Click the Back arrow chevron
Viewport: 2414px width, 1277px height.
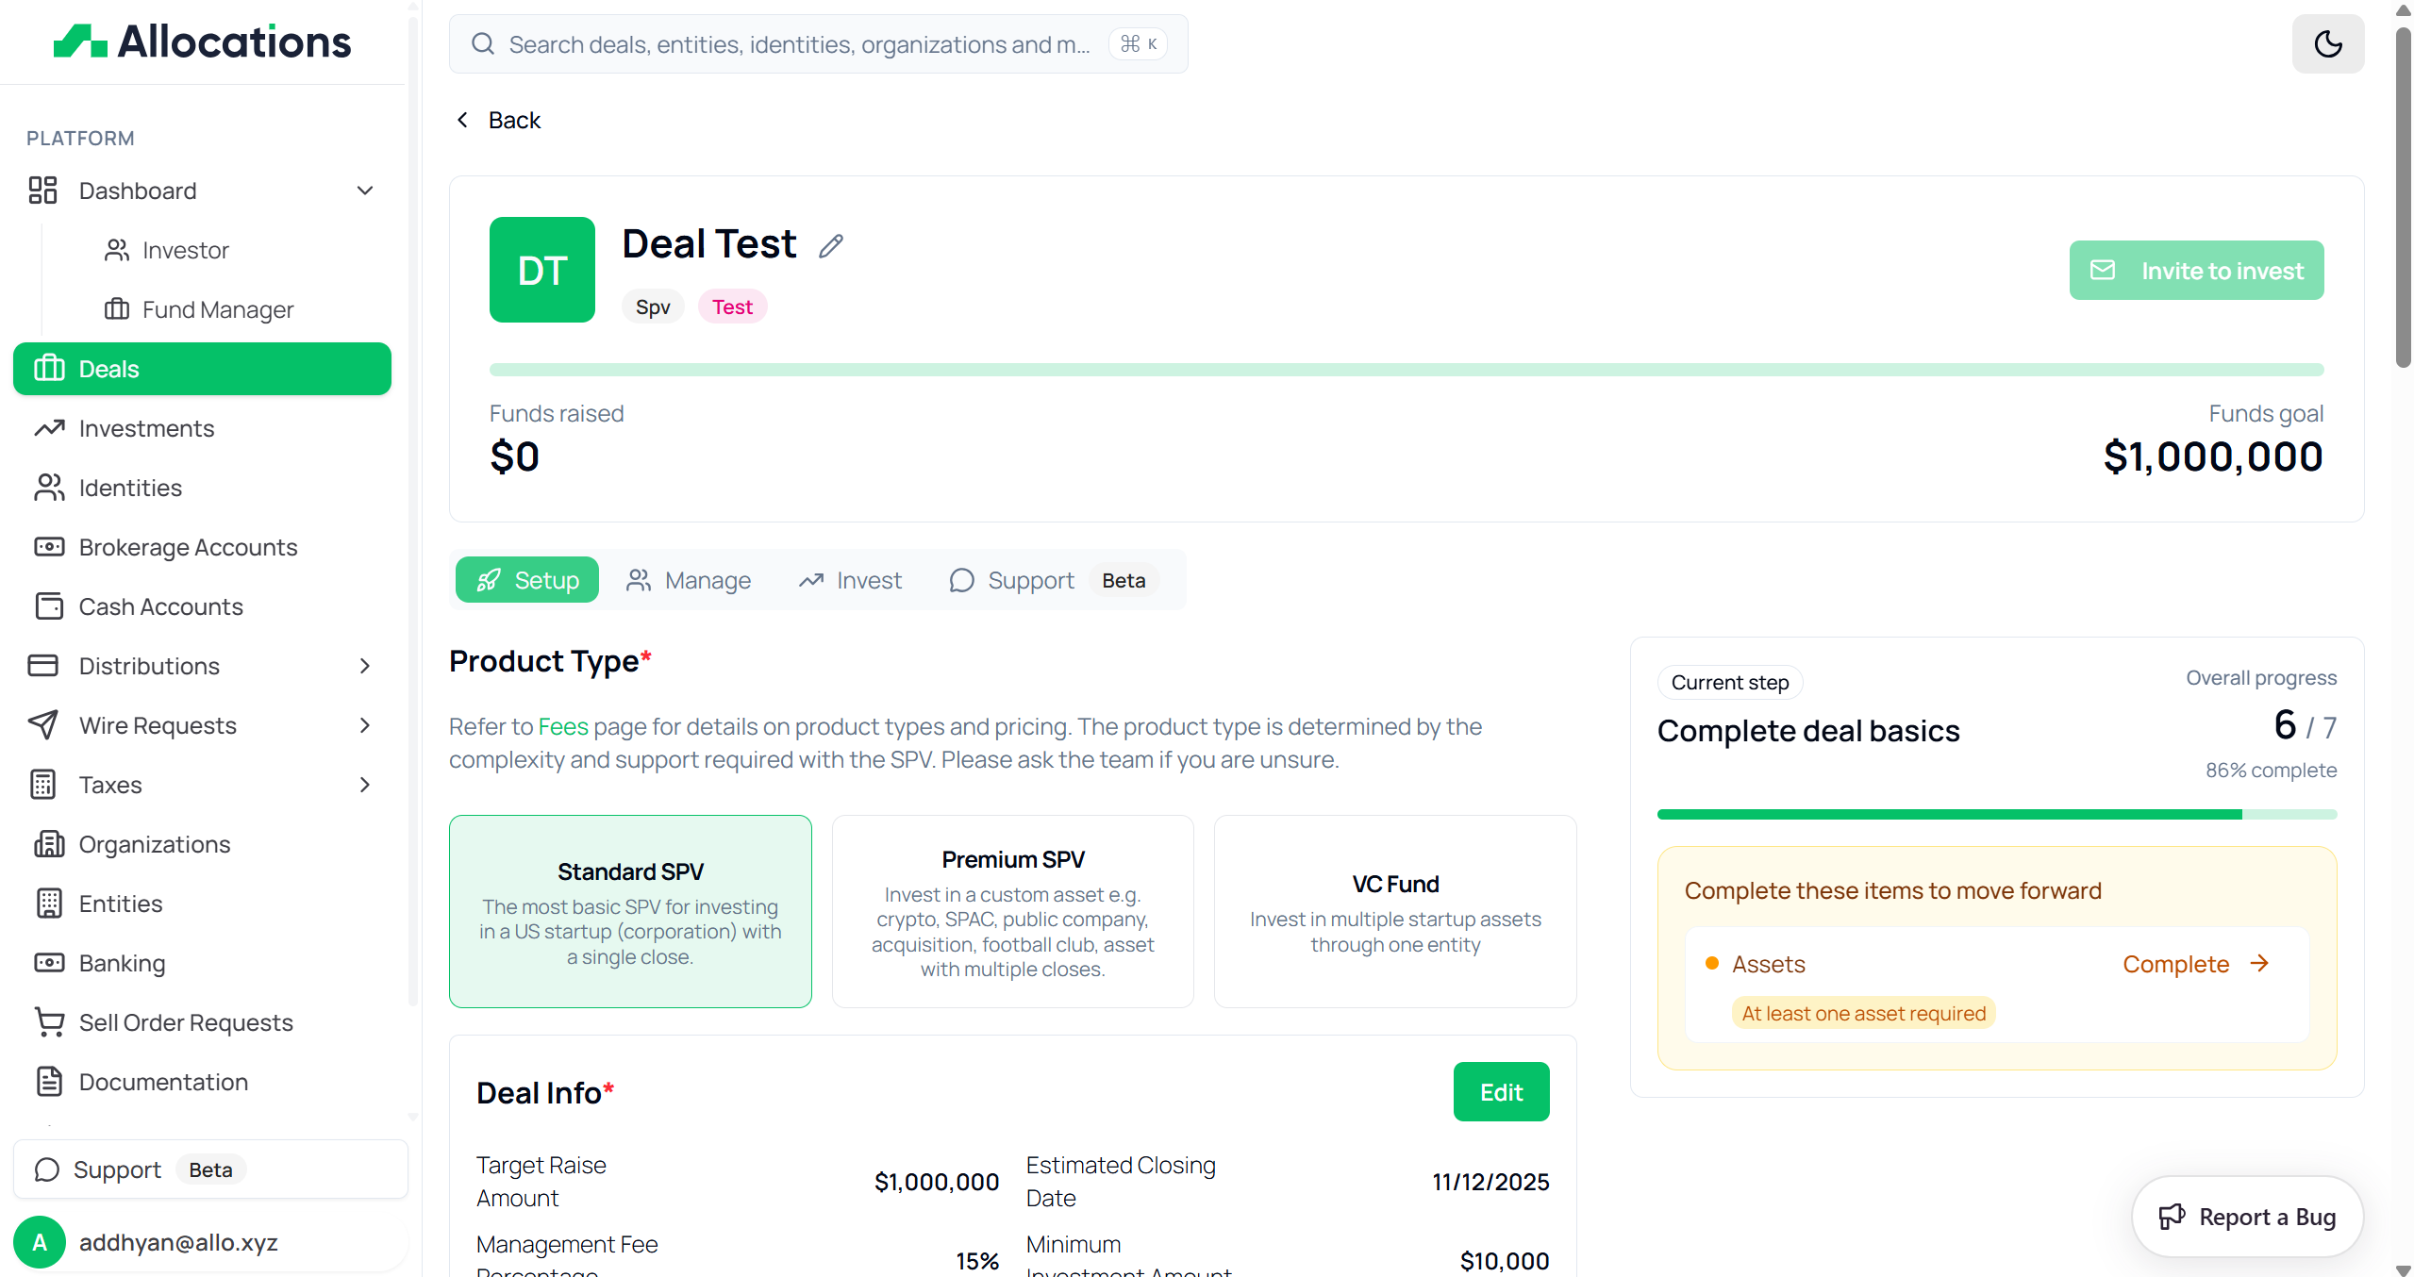coord(462,120)
